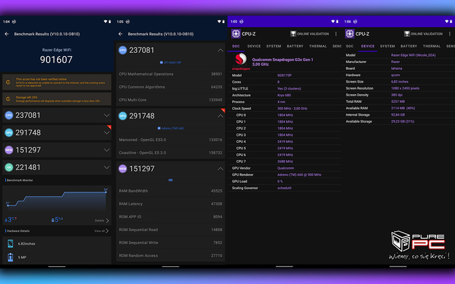
Task: Click the Total RAM 5257 MB row
Action: pos(398,102)
